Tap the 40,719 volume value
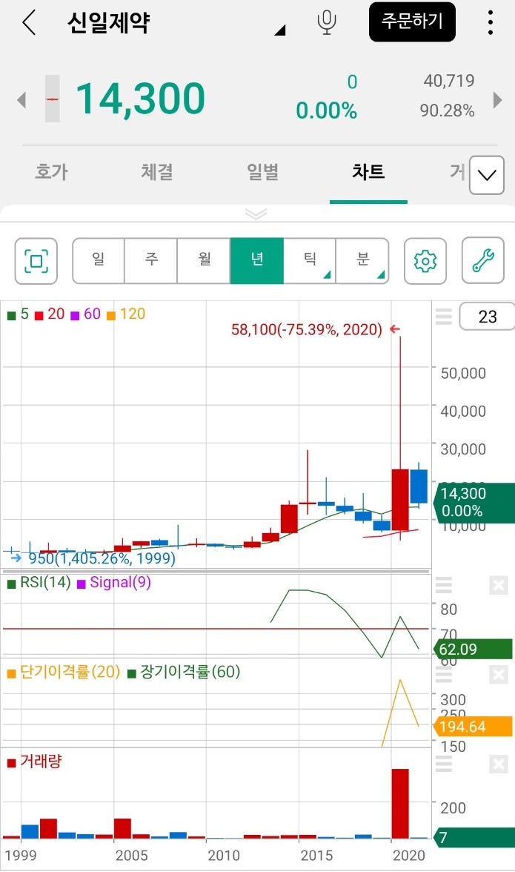Viewport: 515px width, 872px height. tap(449, 82)
